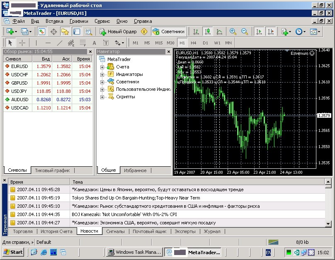
Task: Open the arrows tool dropdown arrow
Action: tap(123, 43)
